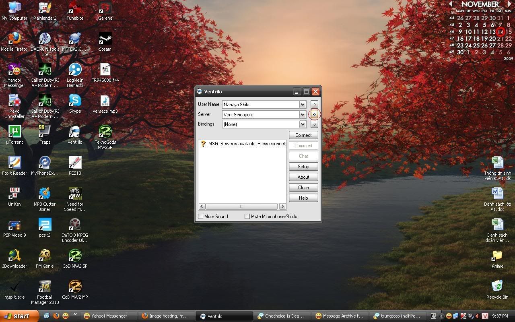Open the JDownloader desktop icon
Screen dimensions: 515x322
(x=14, y=259)
